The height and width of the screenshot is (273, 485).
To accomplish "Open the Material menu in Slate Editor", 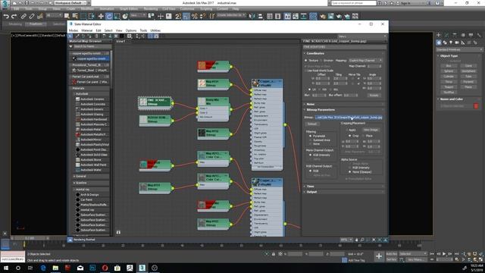I will [87, 30].
